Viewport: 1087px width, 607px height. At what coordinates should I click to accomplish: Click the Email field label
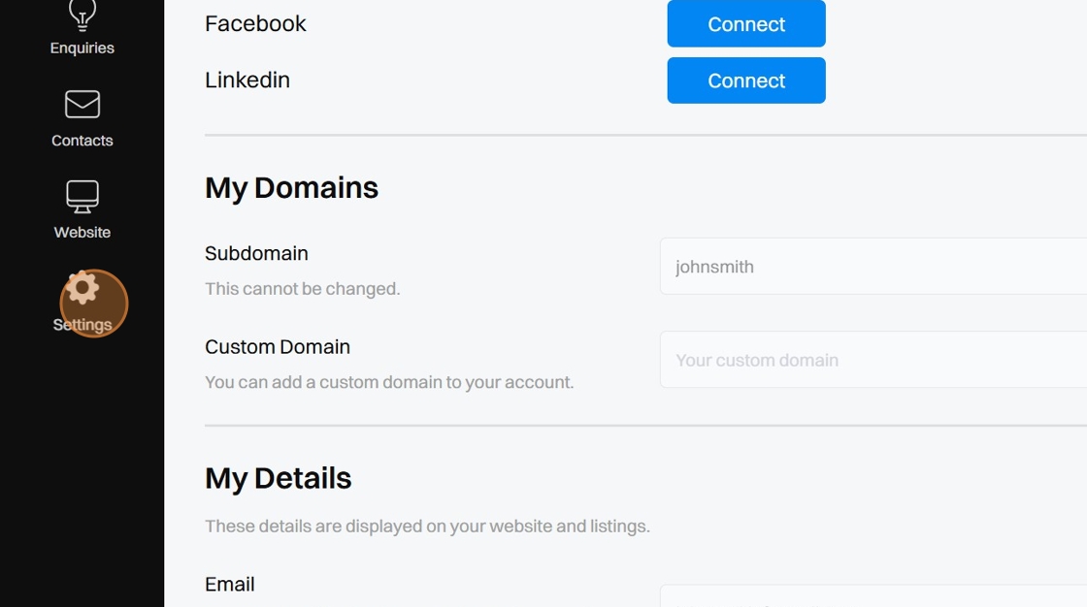tap(230, 584)
